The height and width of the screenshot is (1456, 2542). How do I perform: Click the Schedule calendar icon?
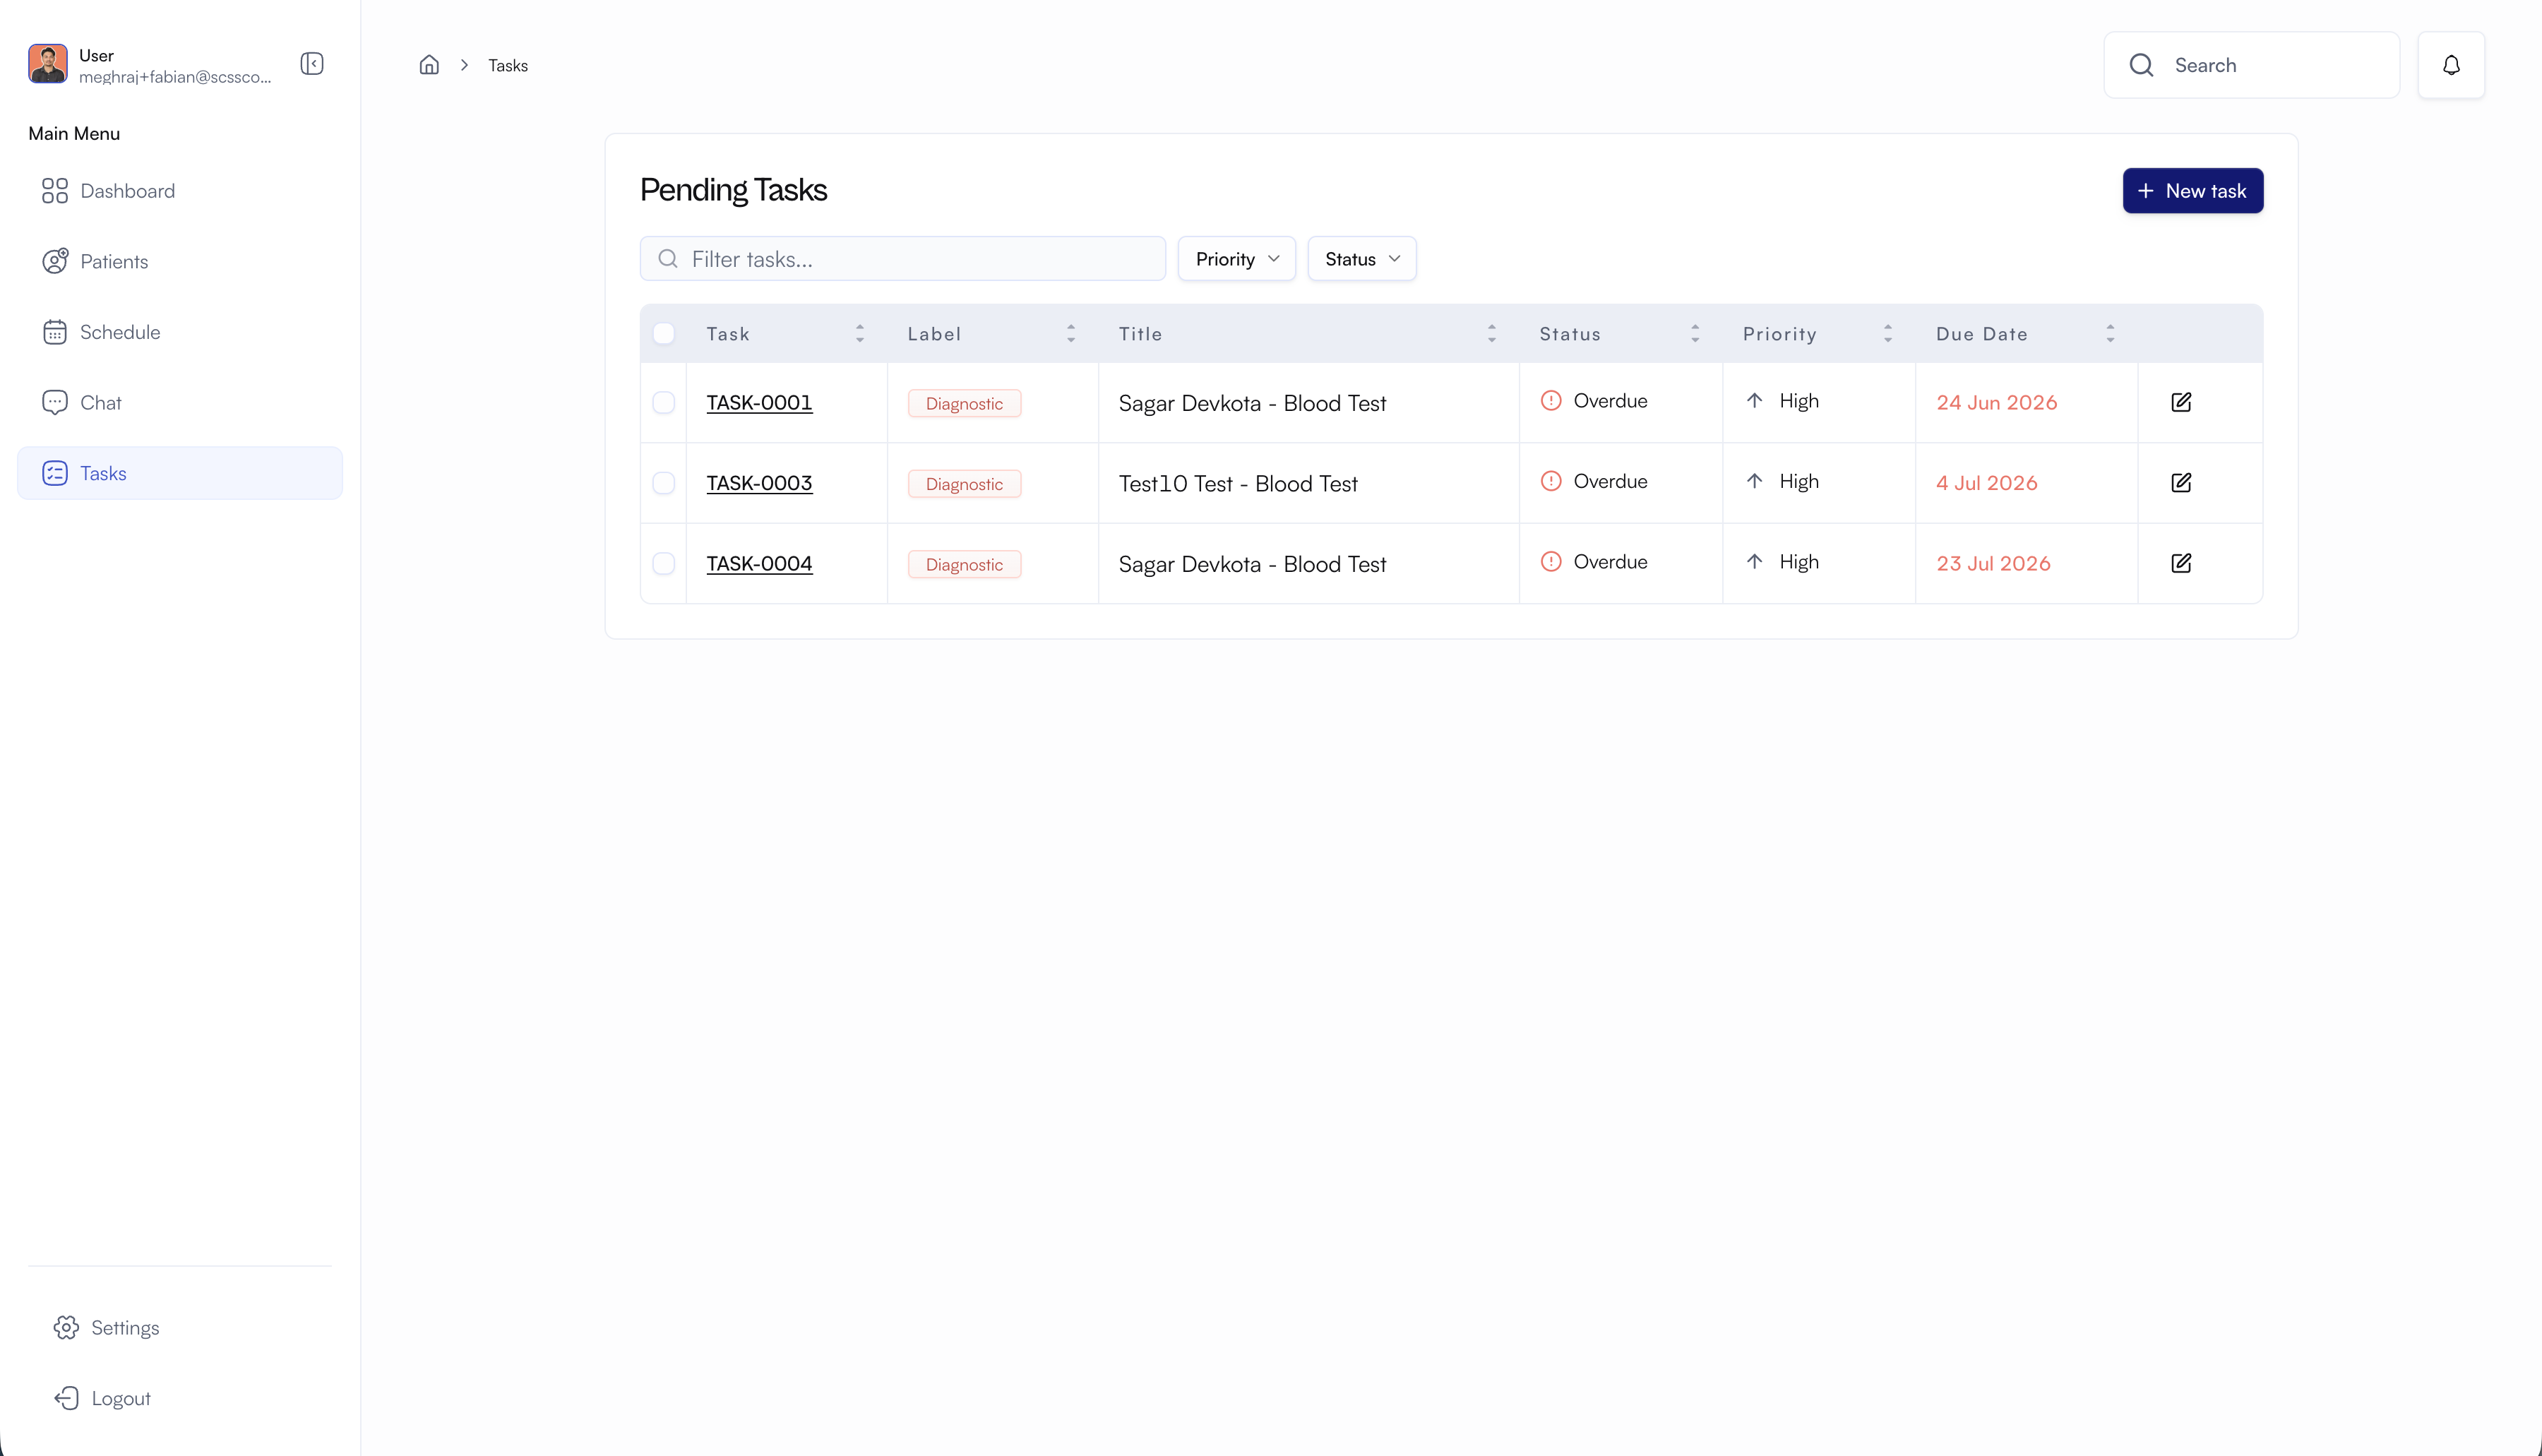coord(55,332)
